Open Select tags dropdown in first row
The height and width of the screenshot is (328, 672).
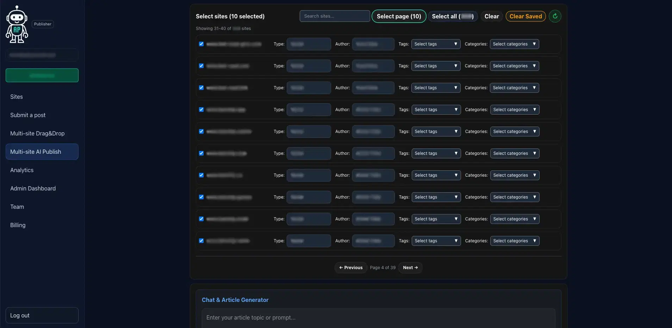[436, 44]
